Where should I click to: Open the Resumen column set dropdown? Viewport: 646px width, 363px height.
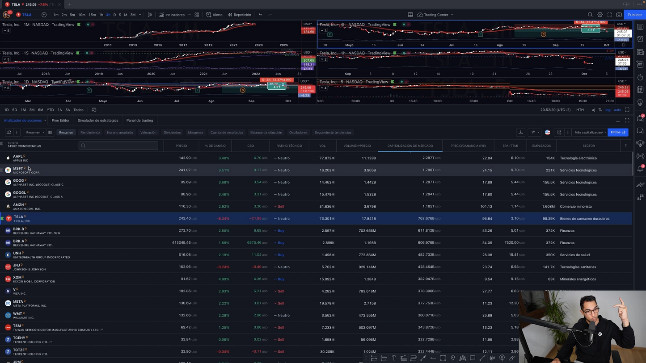coord(35,133)
